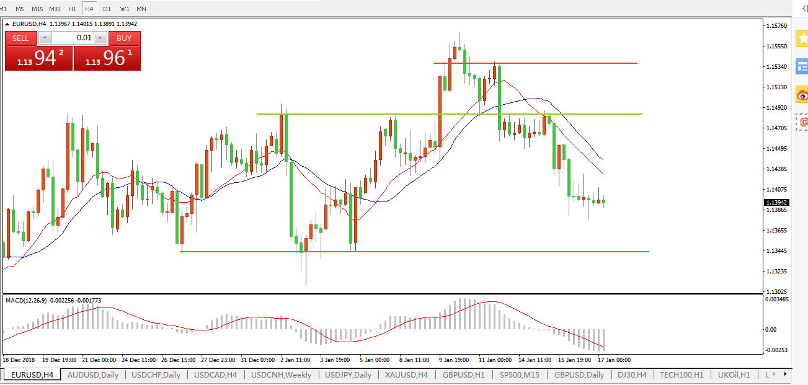This screenshot has height=385, width=808.
Task: Switch to W1 weekly timeframe
Action: [124, 9]
